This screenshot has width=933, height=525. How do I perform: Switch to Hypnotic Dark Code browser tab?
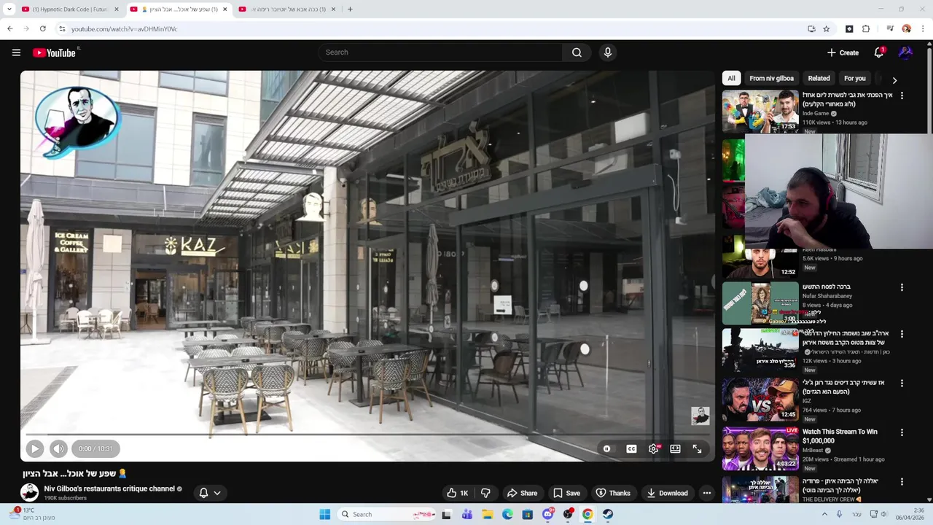[70, 9]
